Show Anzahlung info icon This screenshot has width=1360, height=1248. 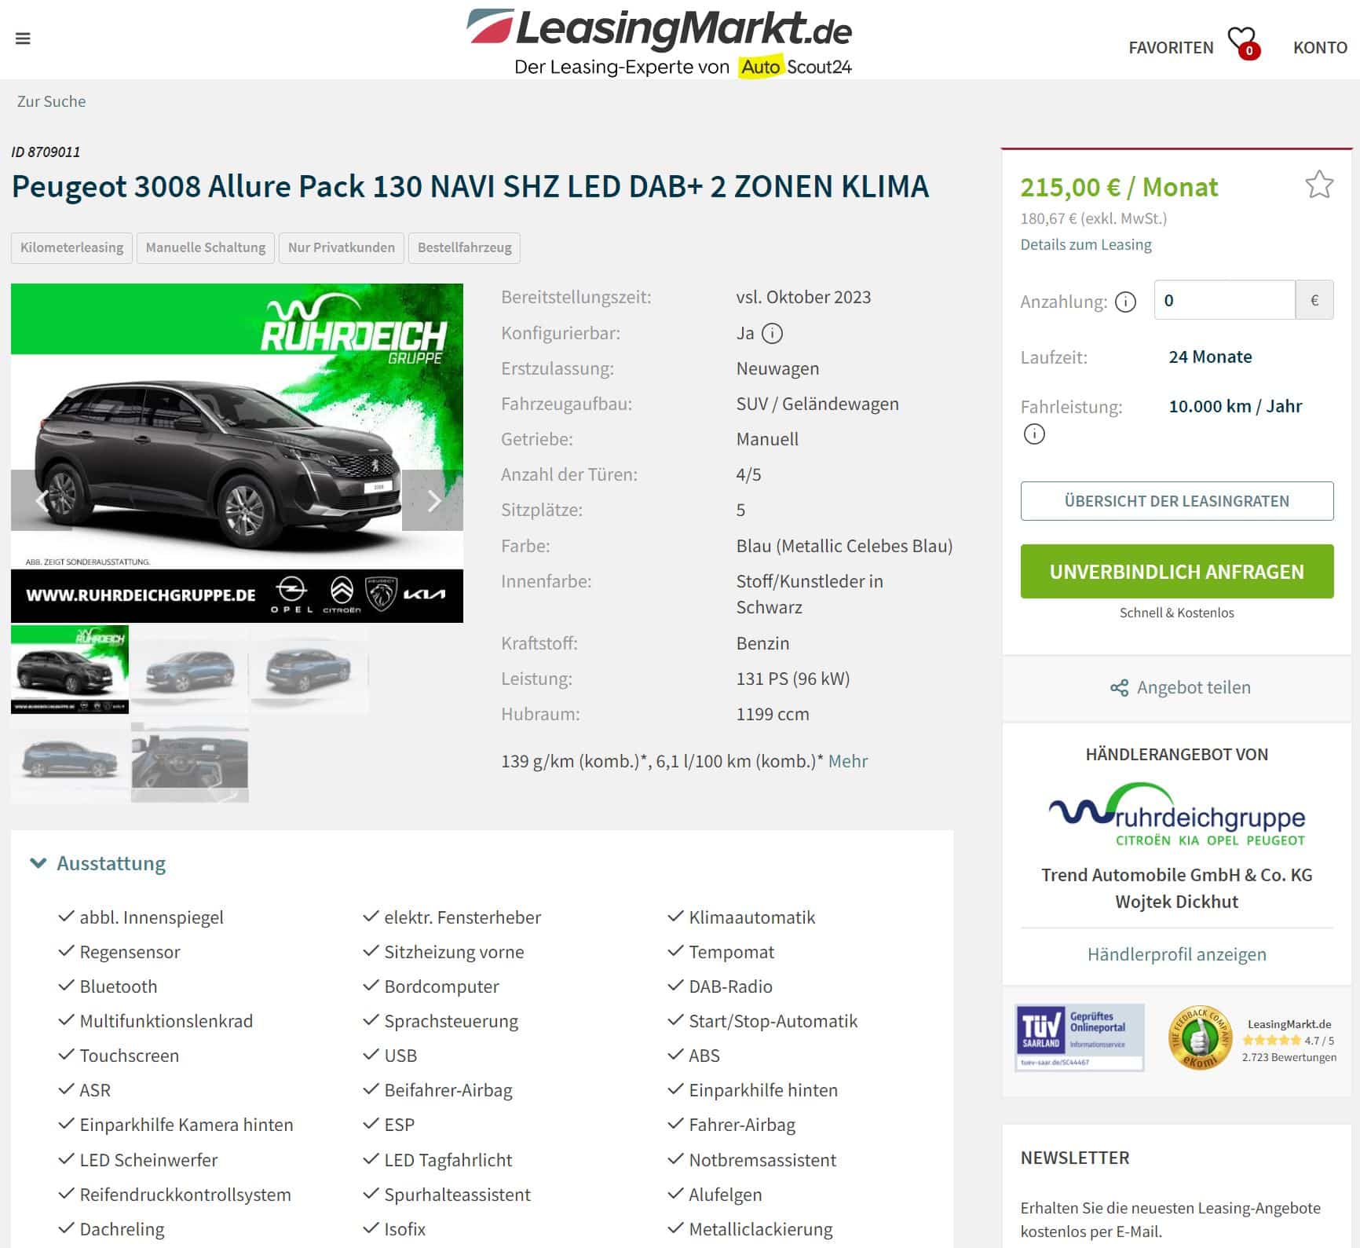pyautogui.click(x=1125, y=302)
